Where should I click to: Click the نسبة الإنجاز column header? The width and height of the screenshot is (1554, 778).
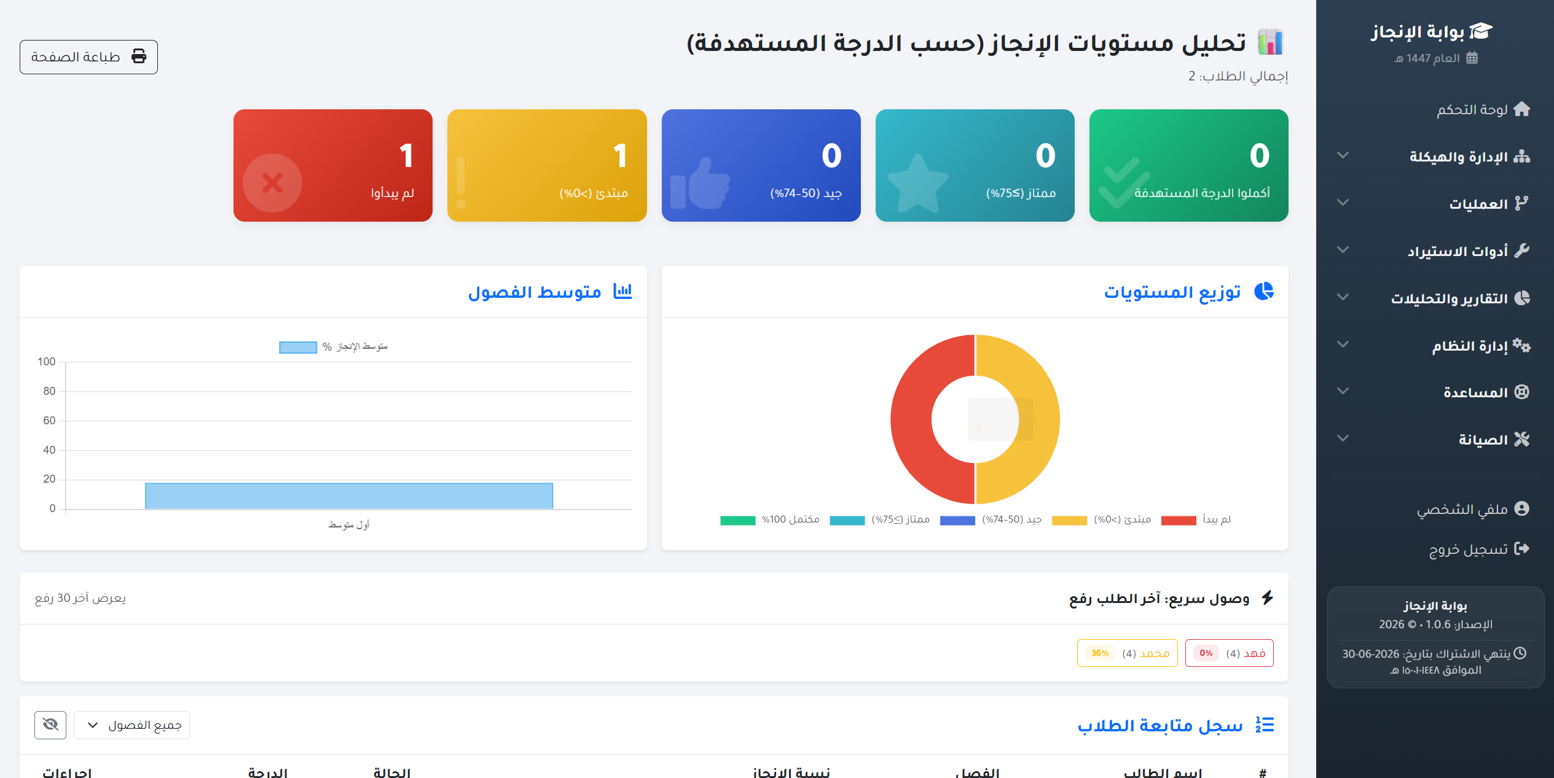click(791, 772)
